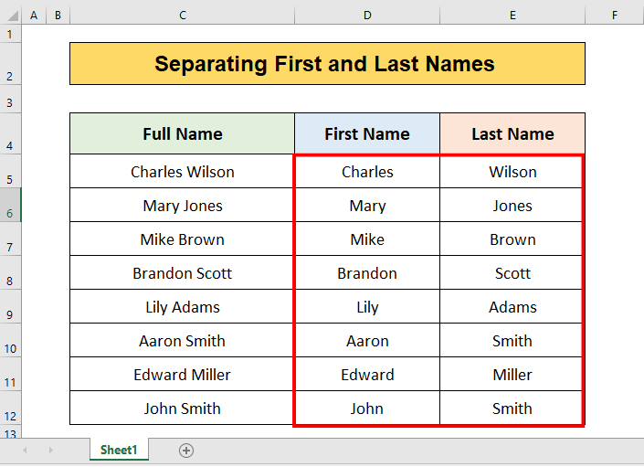Screen dimensions: 644x467
Task: Select the Miller last name cell
Action: coord(512,375)
